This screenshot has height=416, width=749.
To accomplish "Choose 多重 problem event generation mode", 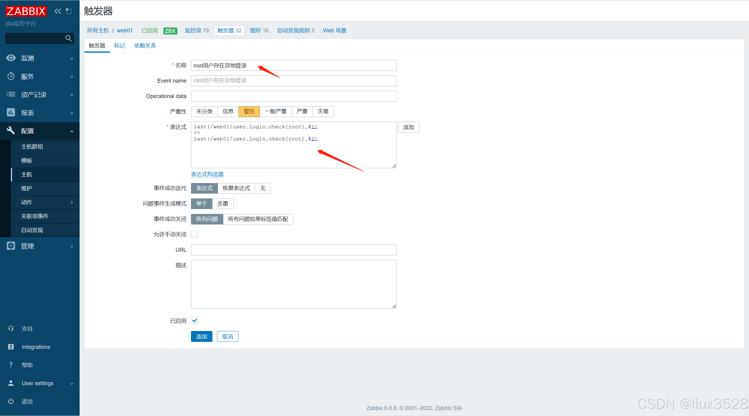I will pyautogui.click(x=223, y=204).
